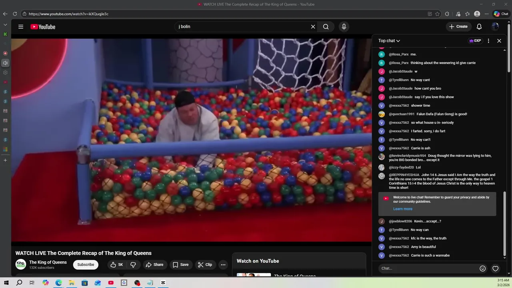
Task: Open browser extensions puzzle icon
Action: (x=447, y=14)
